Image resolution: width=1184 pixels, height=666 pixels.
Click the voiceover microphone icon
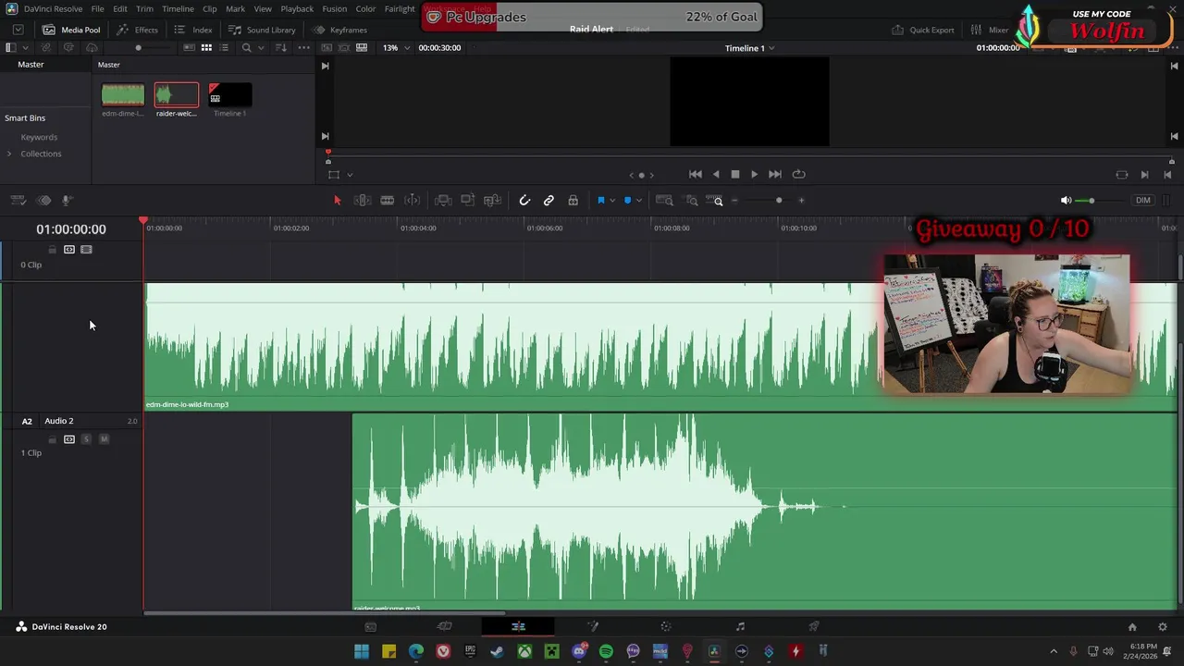pyautogui.click(x=67, y=200)
